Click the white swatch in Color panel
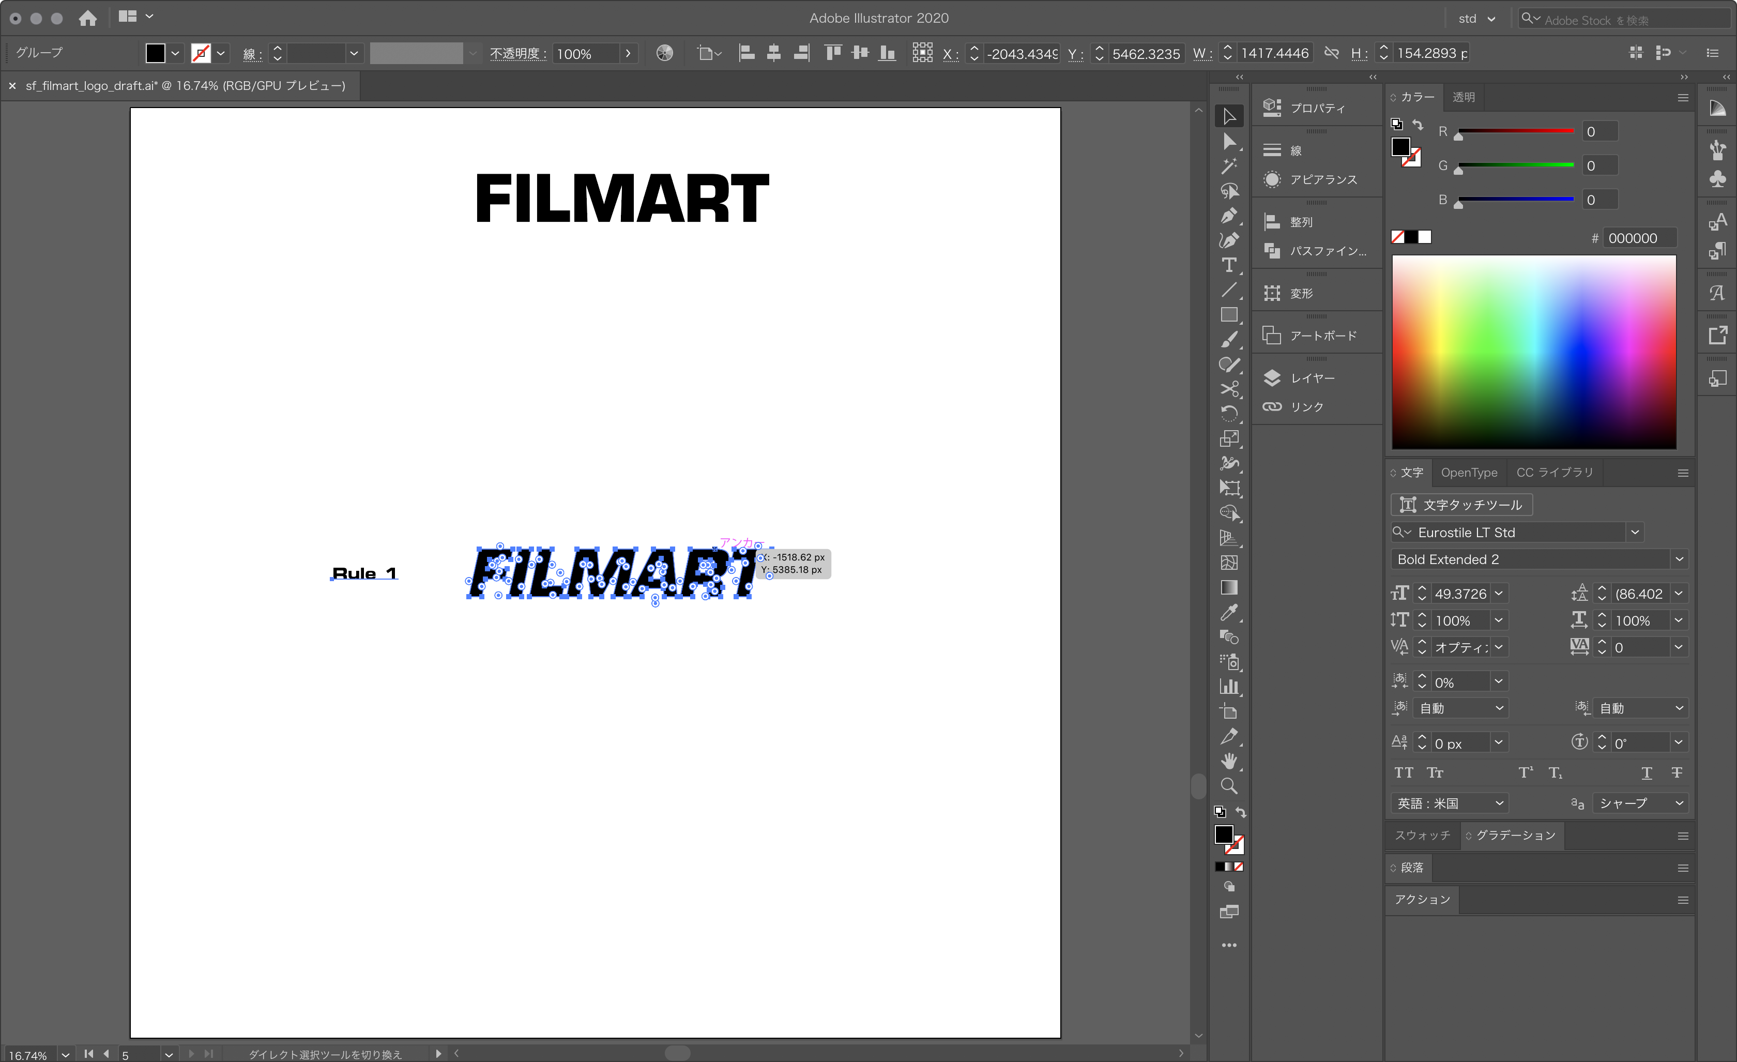Viewport: 1737px width, 1062px height. [1425, 237]
